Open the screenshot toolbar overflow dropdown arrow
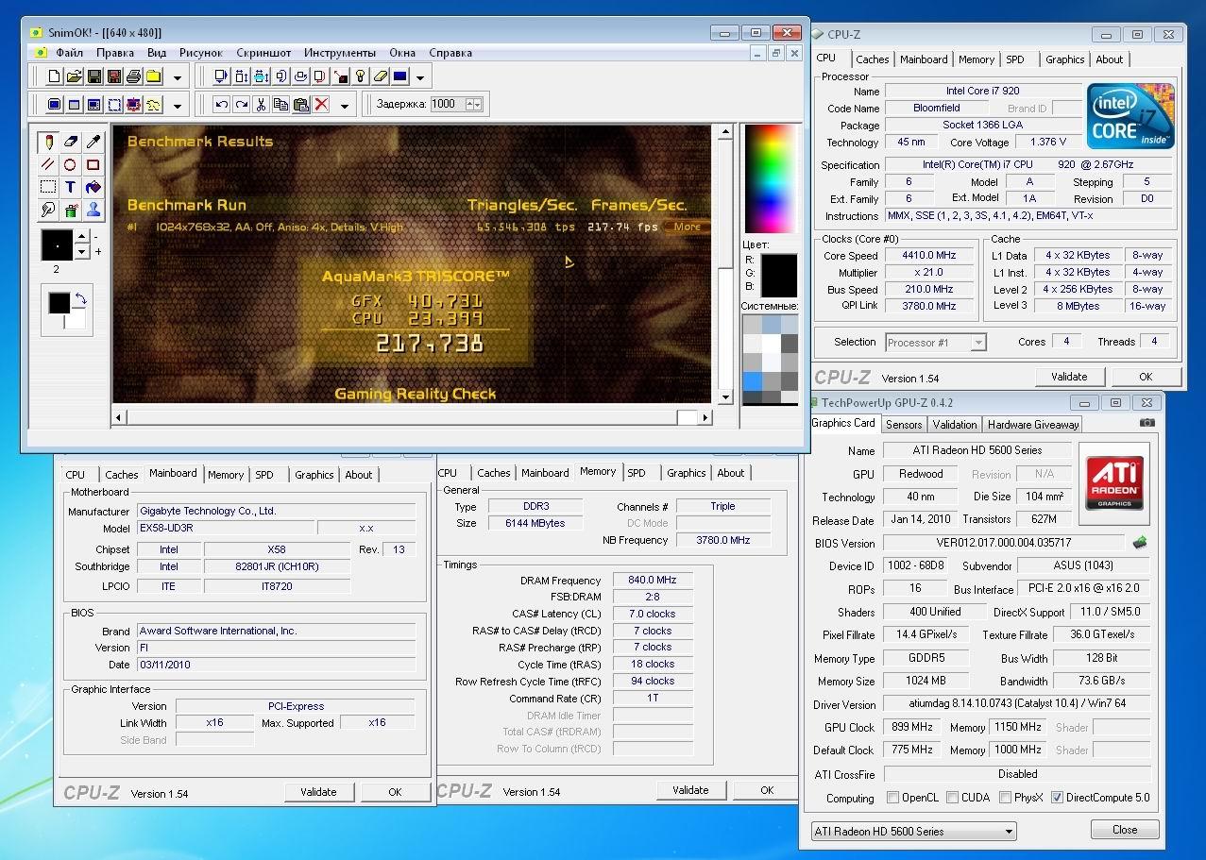Screen dimensions: 1206x860 pyautogui.click(x=178, y=105)
